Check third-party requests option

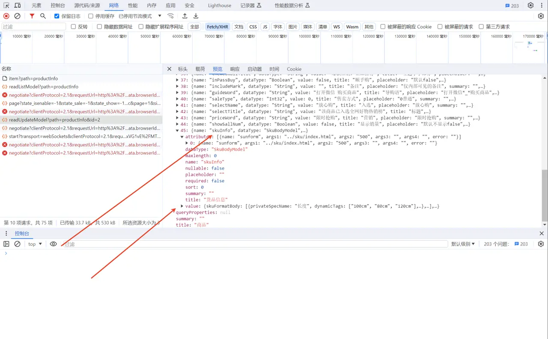pos(481,27)
